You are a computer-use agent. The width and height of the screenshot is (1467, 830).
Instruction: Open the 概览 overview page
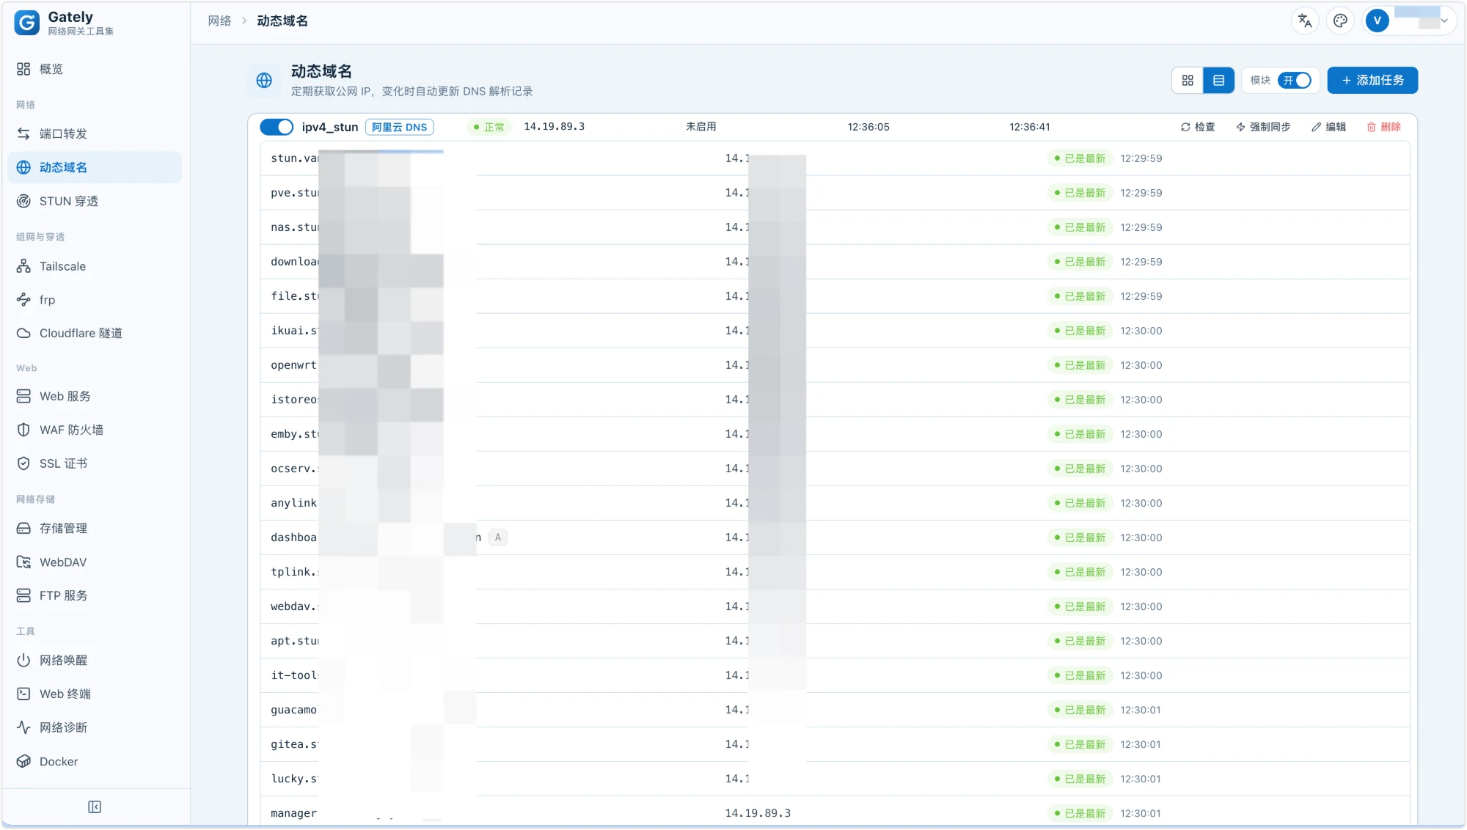[95, 69]
